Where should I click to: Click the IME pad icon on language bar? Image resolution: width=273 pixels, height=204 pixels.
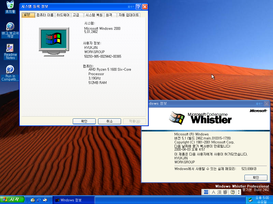(x=225, y=192)
